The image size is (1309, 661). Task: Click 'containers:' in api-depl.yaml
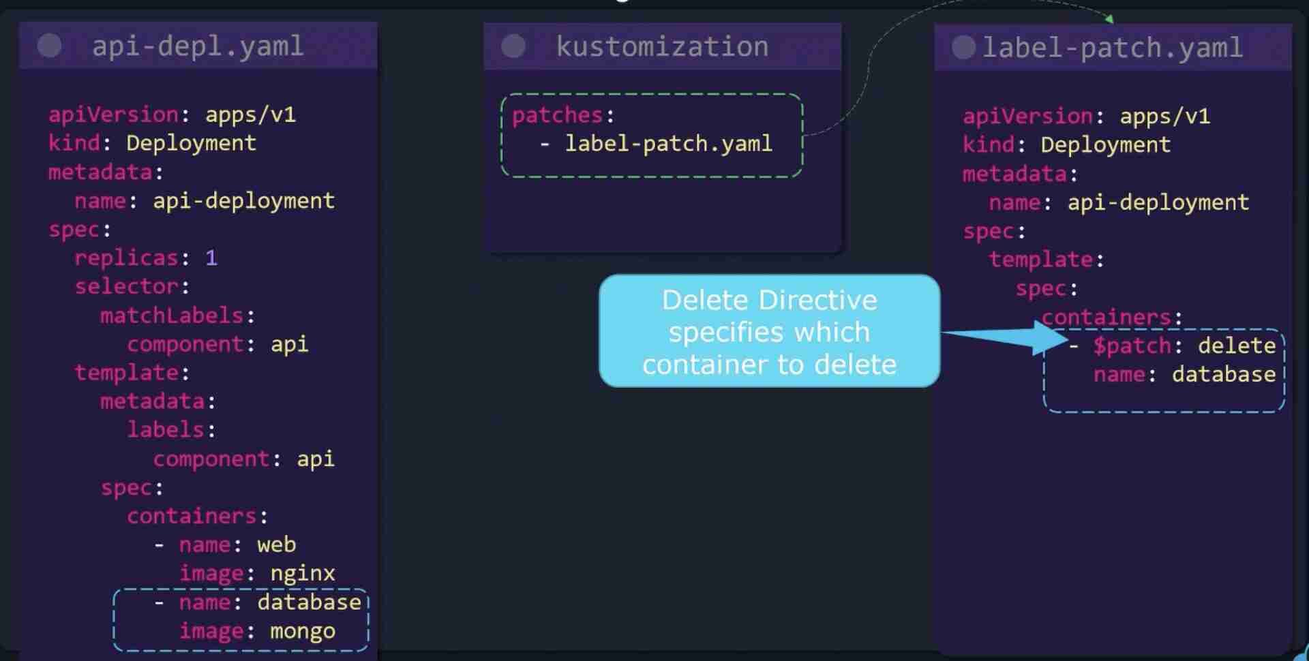tap(198, 516)
